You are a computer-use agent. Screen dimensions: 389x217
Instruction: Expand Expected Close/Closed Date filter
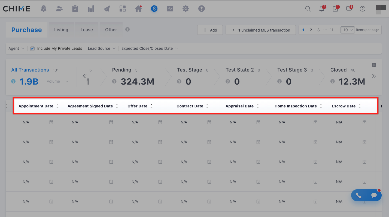coord(150,48)
